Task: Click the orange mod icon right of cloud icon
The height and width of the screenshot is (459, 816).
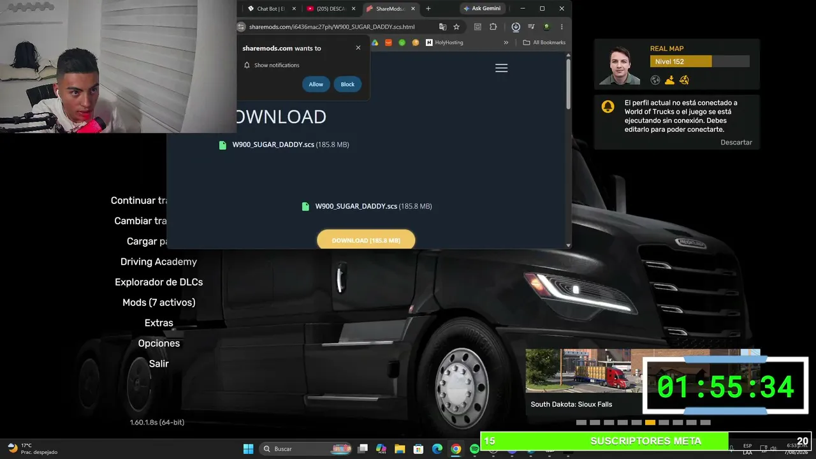Action: (x=684, y=80)
